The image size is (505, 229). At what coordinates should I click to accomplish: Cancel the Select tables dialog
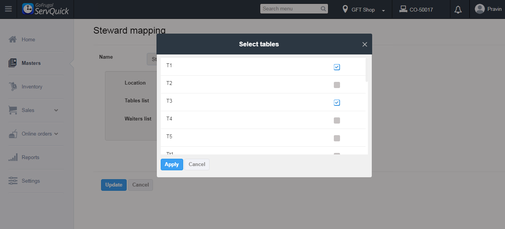coord(197,165)
